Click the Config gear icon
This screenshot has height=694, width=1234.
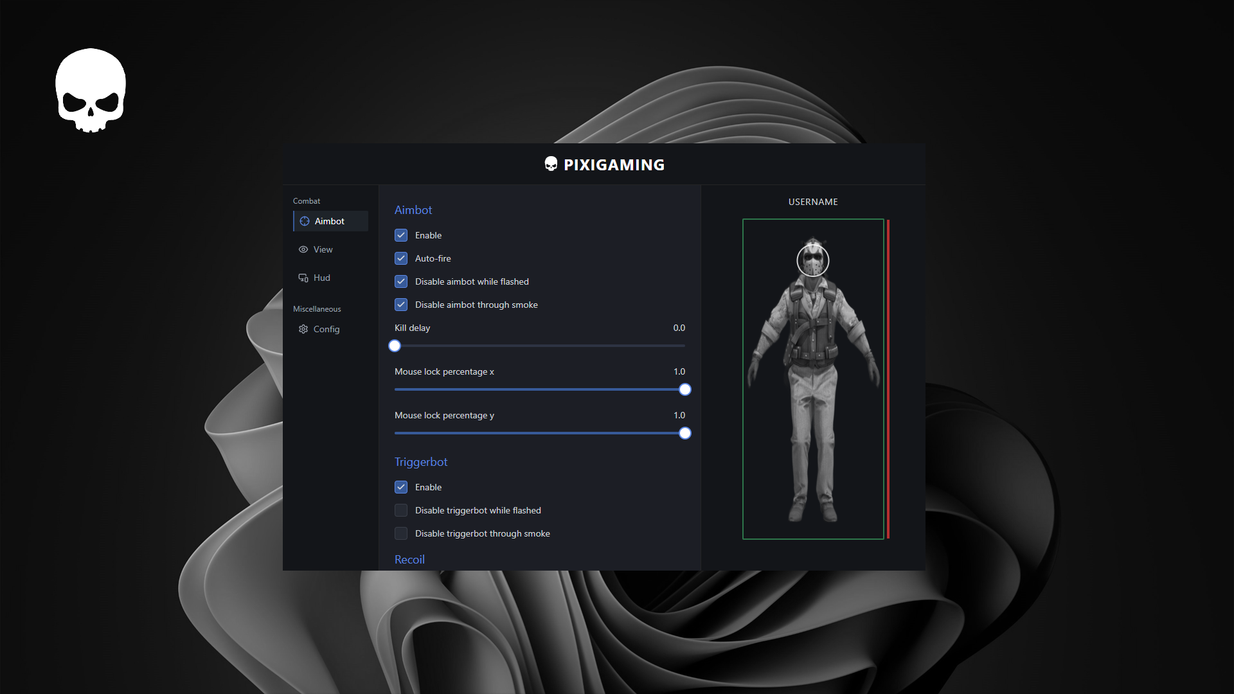[303, 329]
